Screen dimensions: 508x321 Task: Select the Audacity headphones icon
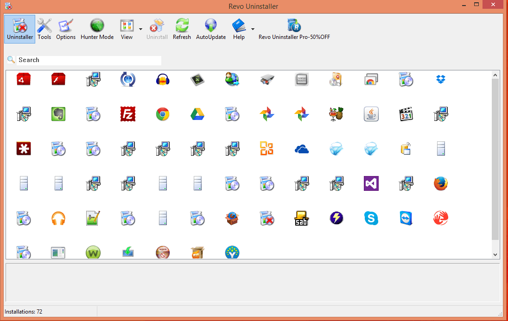tap(163, 79)
